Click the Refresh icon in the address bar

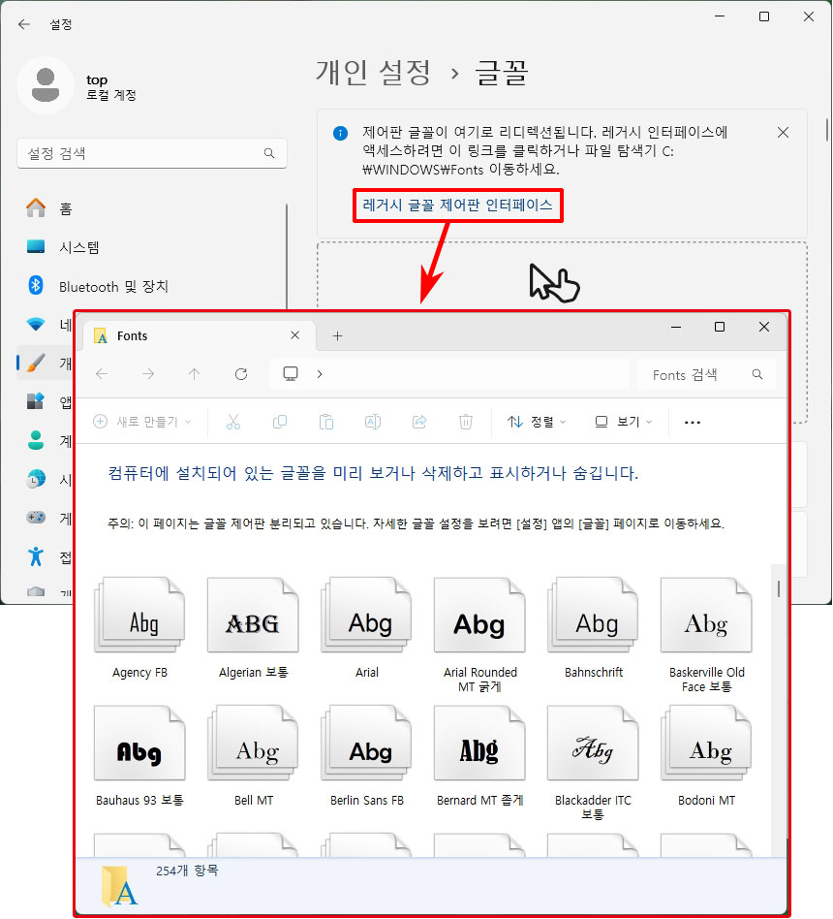(241, 374)
